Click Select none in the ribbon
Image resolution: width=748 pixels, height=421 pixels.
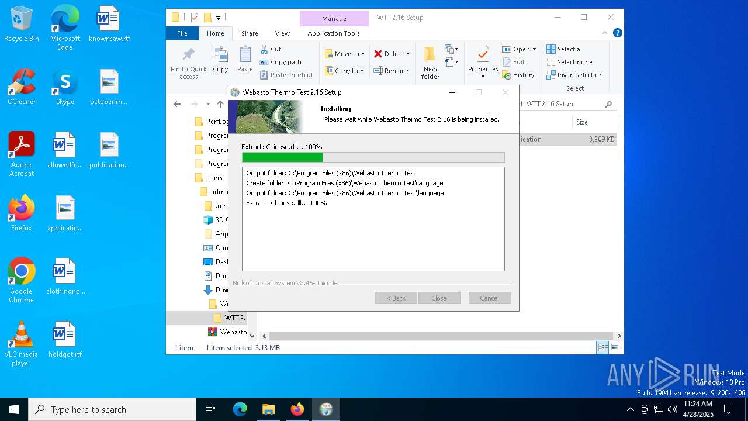(569, 62)
